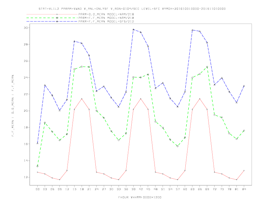
Task: Click x-axis forecast hour label 51
Action: click(x=163, y=189)
